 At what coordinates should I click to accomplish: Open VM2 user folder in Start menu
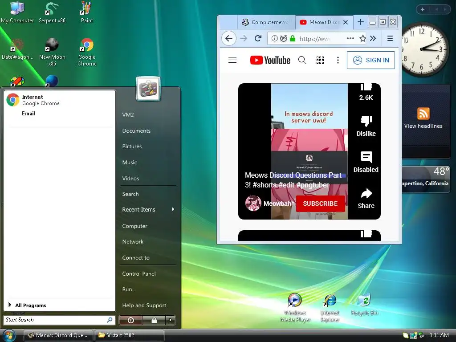128,114
